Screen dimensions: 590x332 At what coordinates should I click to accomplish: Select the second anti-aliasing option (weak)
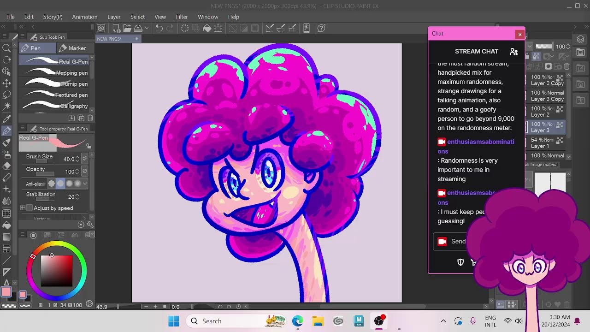coord(60,184)
